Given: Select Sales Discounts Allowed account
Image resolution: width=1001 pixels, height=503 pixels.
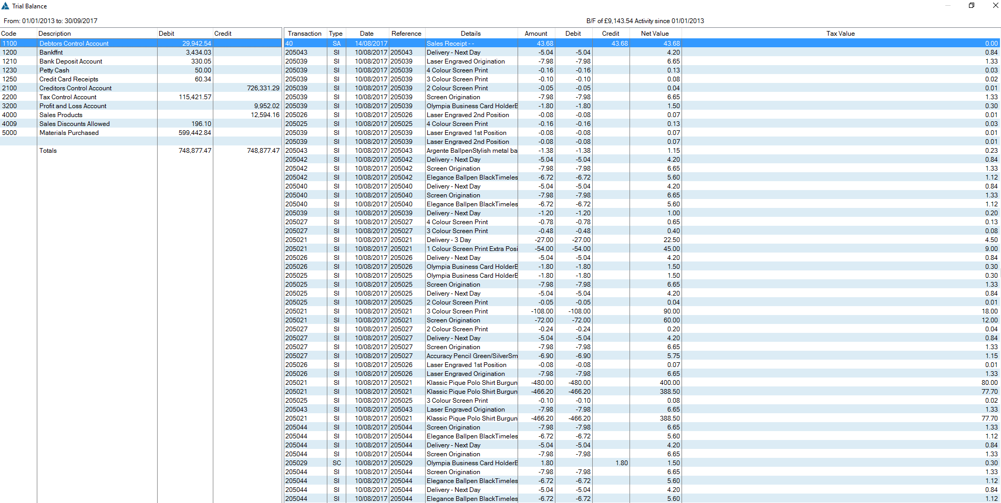Looking at the screenshot, I should [x=141, y=124].
